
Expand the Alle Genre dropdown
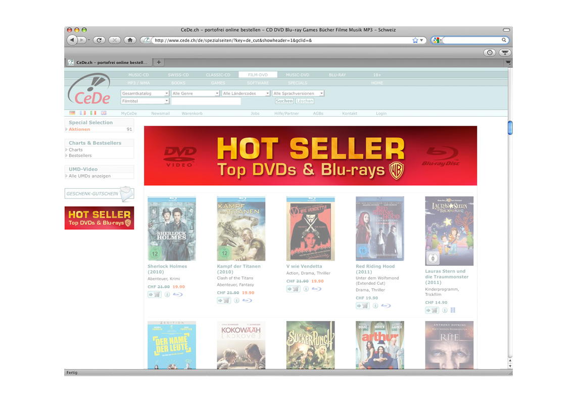[195, 93]
